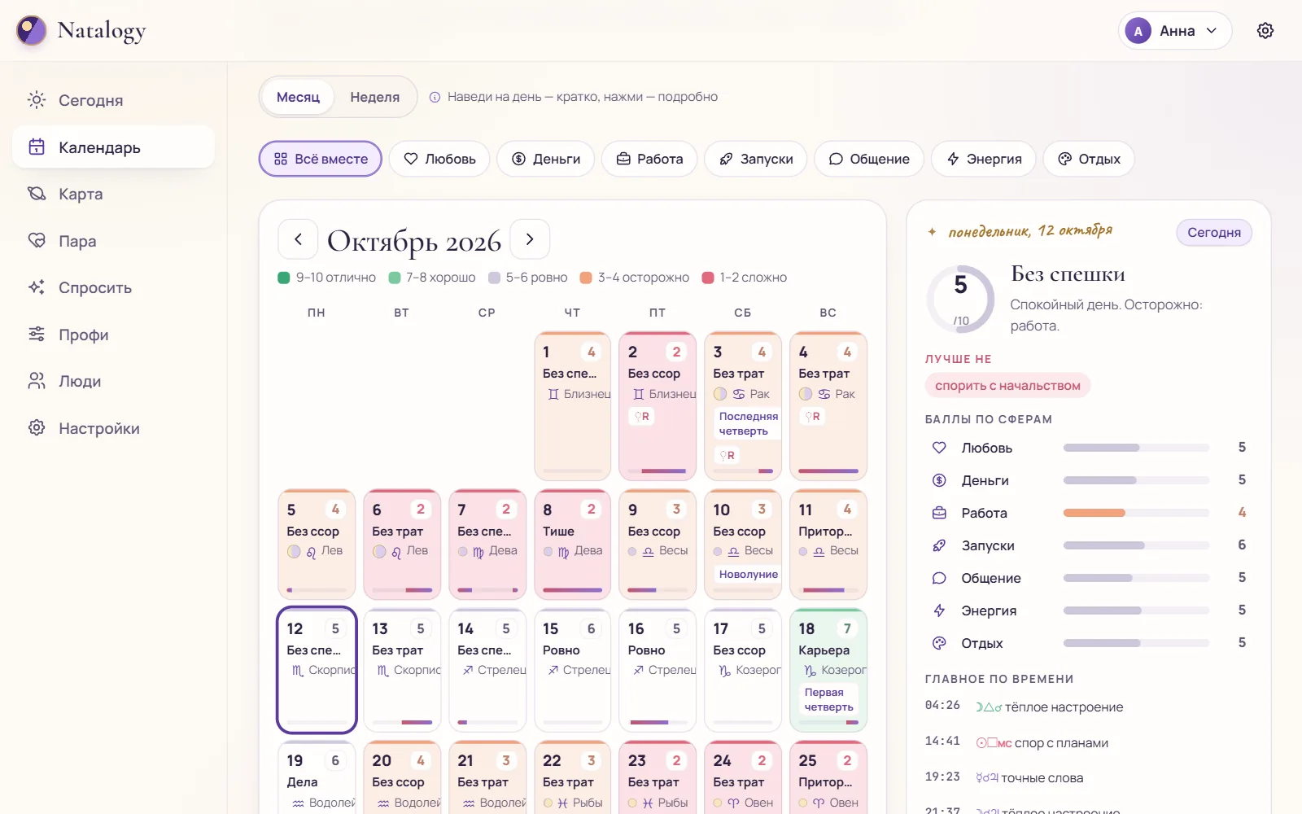
Task: Click the Natalogy logo icon
Action: 31,31
